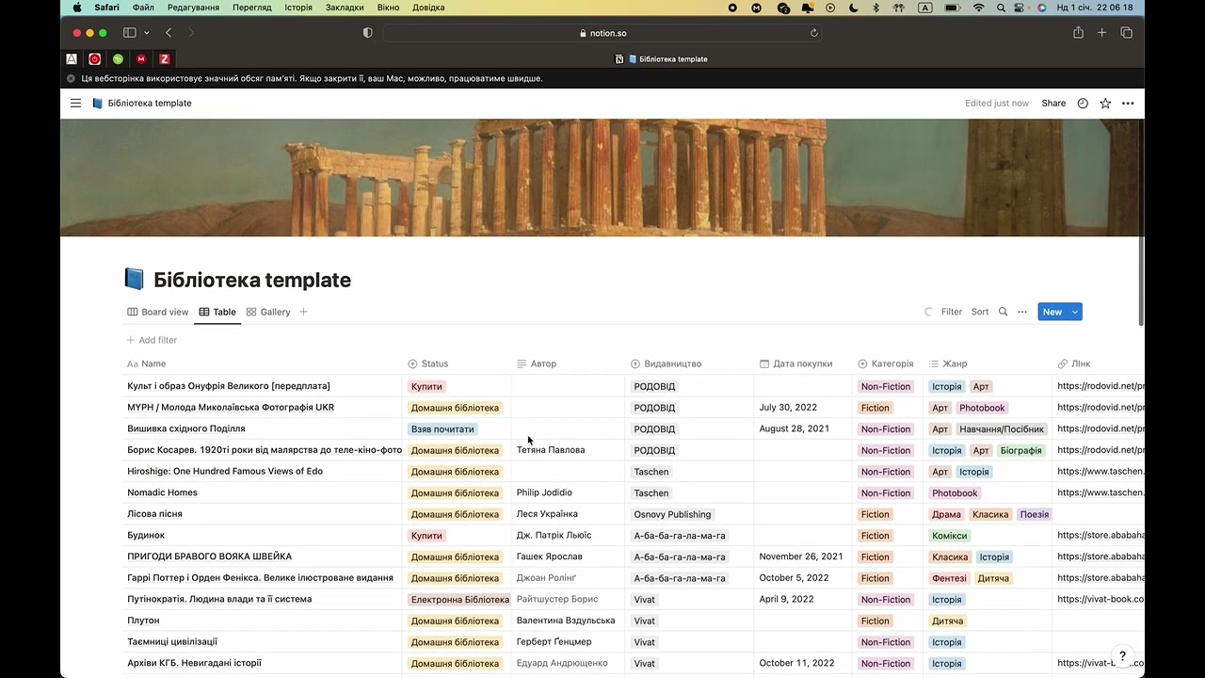Open Safari sidebar dropdown chevron

(x=147, y=33)
